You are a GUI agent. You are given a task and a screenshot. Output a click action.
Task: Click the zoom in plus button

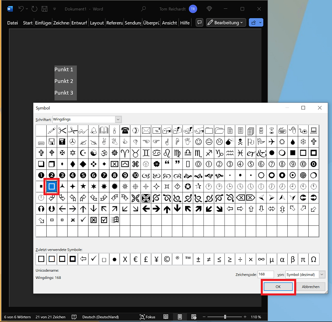245,317
